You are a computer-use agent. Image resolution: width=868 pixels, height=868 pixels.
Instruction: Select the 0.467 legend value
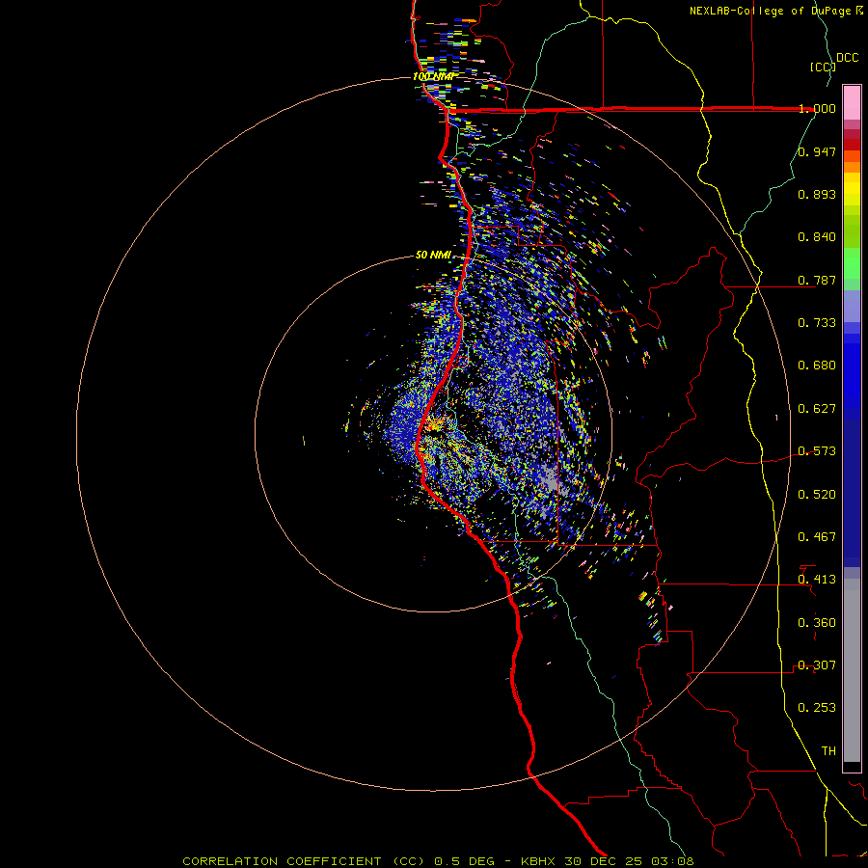click(817, 537)
